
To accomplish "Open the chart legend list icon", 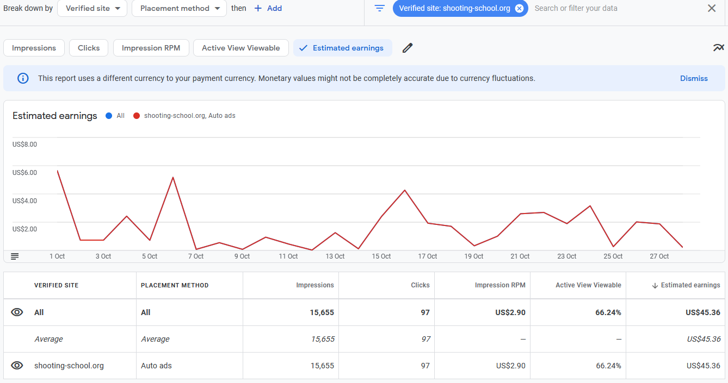I will (15, 256).
